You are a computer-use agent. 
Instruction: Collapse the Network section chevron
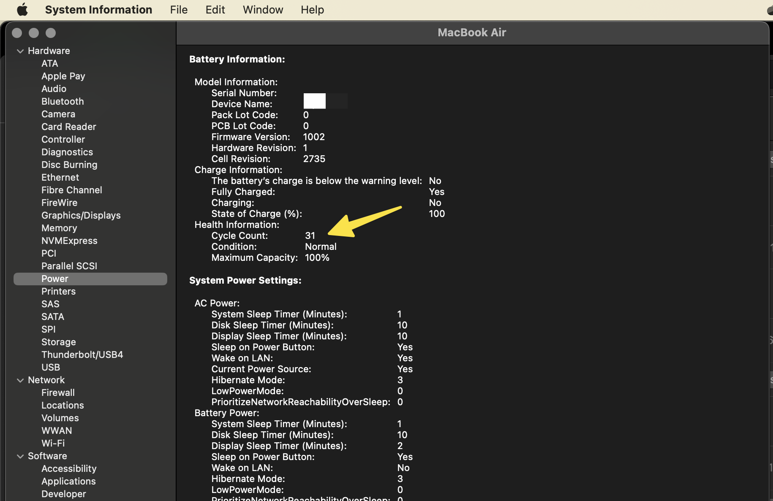coord(20,380)
